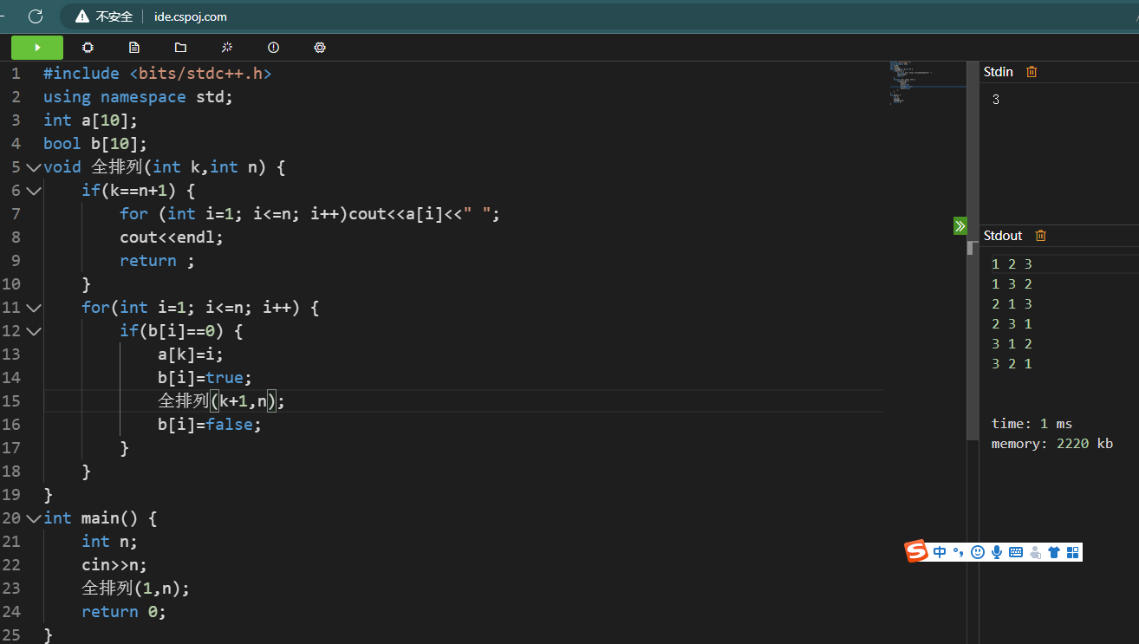
Task: Open the Sogou toolbox grid icon
Action: point(1073,552)
